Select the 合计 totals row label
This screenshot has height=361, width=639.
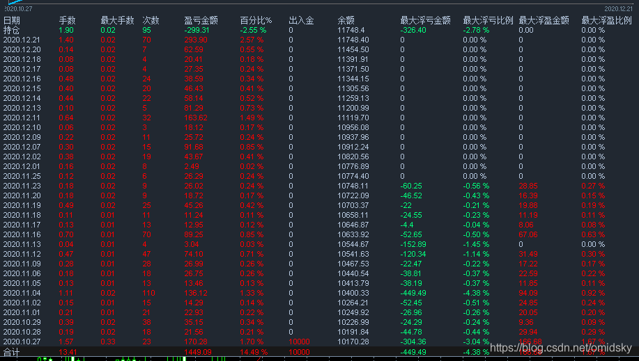pos(11,352)
